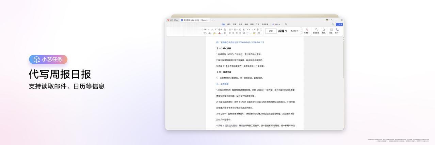
Task: Add a new tab with plus icon
Action: coord(212,20)
